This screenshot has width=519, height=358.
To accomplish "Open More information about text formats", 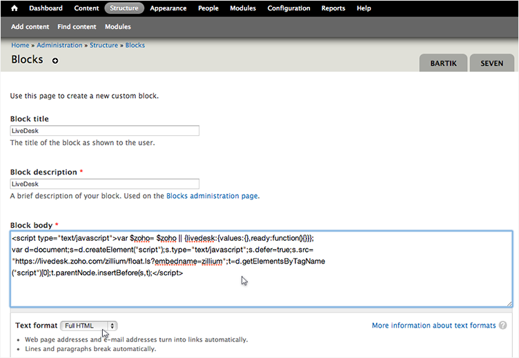I will 433,326.
